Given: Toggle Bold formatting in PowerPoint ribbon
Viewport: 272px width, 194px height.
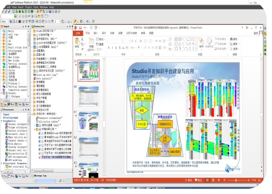Looking at the screenshot, I should (108, 48).
